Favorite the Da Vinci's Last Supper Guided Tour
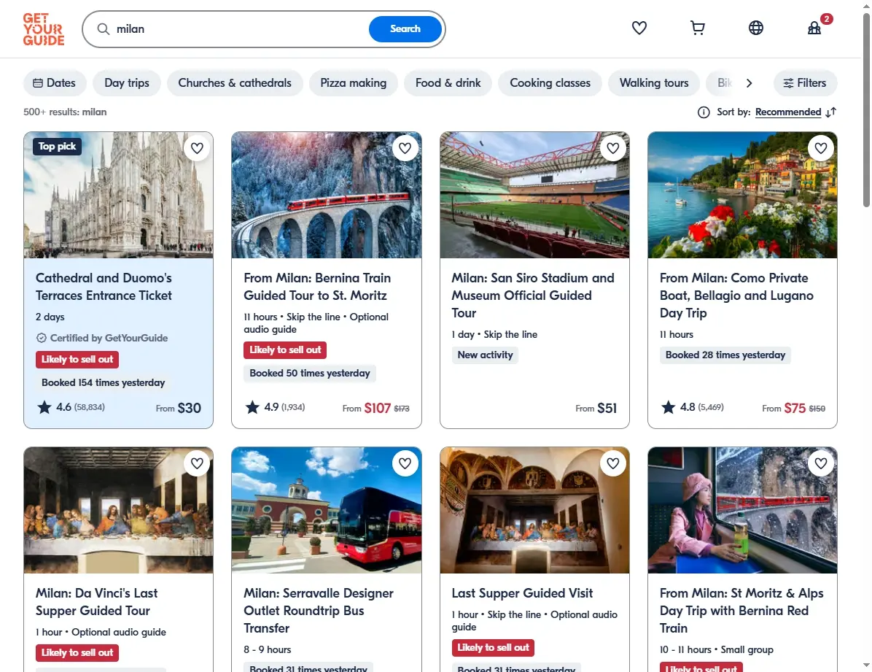 (x=197, y=463)
